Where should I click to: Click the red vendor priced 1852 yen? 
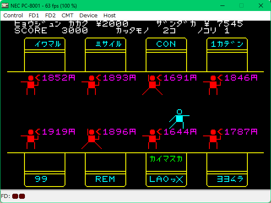click(30, 85)
